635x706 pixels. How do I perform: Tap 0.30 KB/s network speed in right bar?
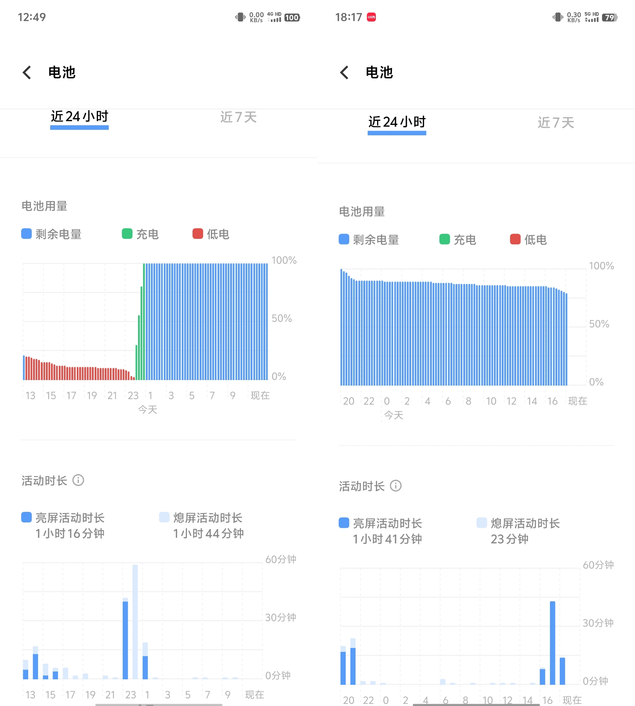coord(574,17)
